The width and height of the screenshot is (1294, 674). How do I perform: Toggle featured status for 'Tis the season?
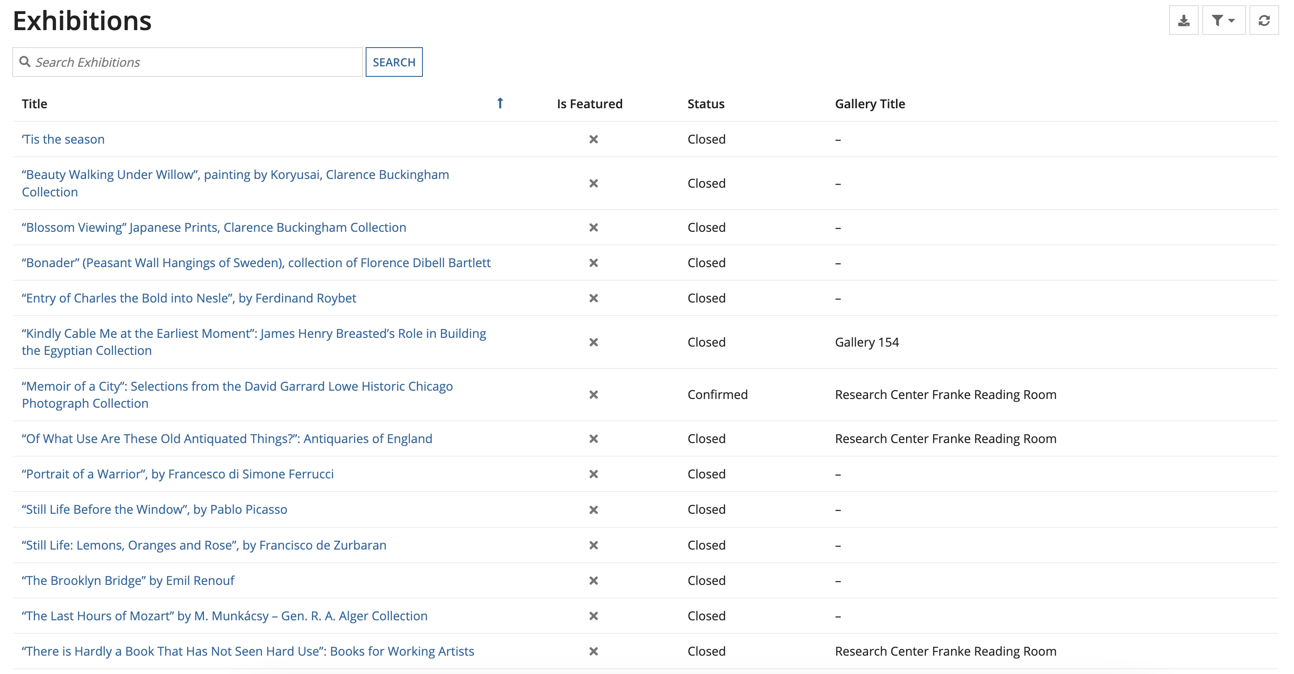click(x=594, y=140)
